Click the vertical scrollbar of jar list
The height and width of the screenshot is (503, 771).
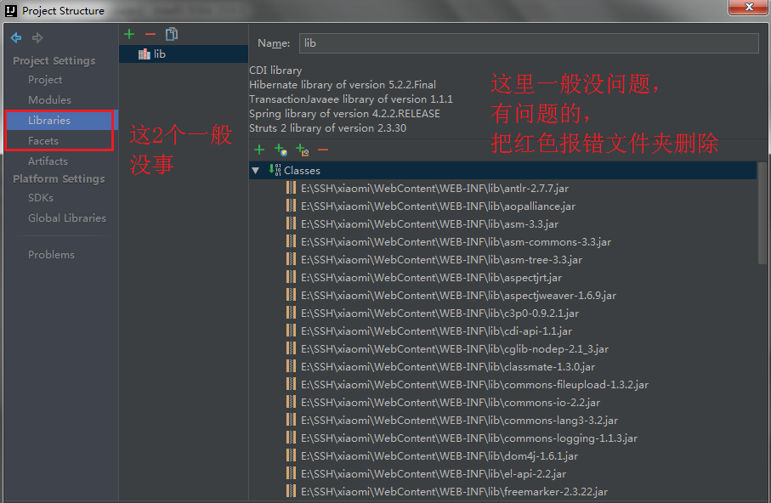[762, 213]
